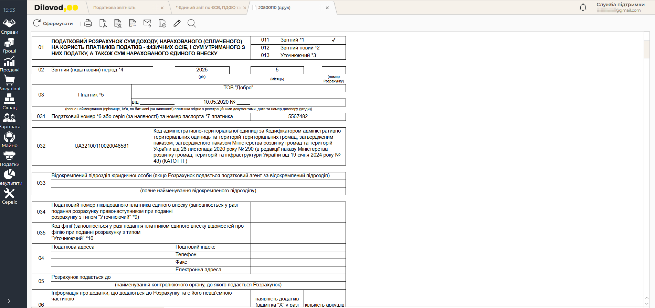Click the pencil edit icon

[177, 23]
